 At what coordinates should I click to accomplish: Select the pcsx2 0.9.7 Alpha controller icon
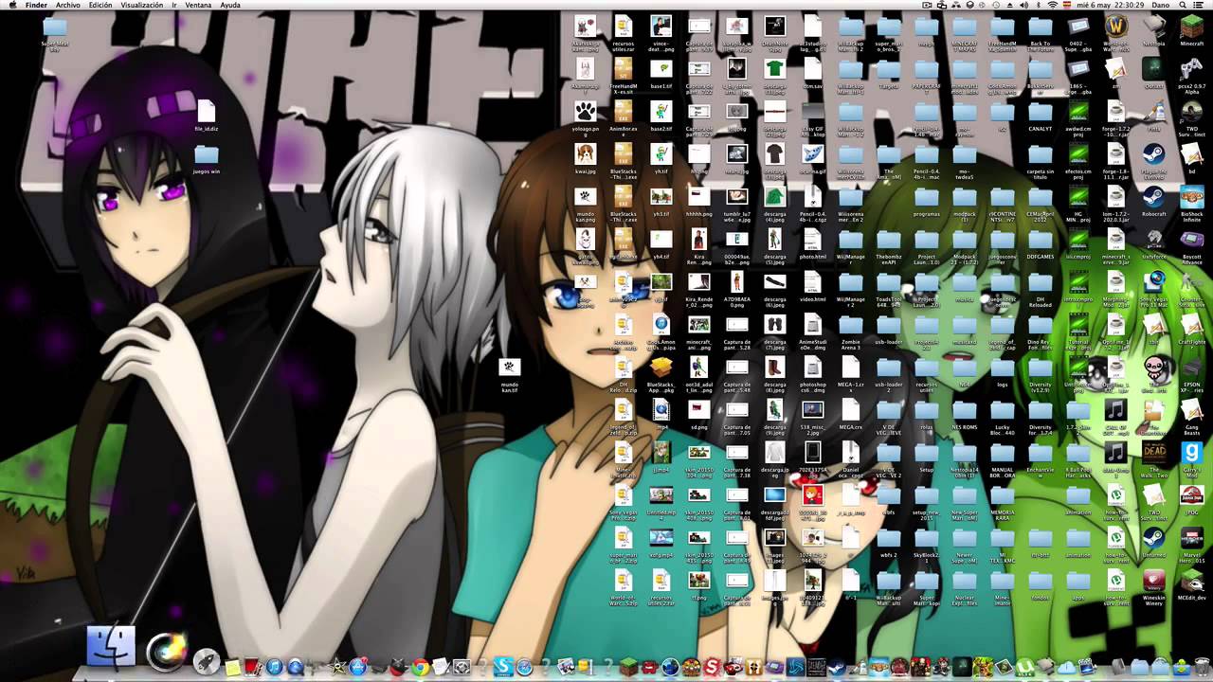[1191, 68]
